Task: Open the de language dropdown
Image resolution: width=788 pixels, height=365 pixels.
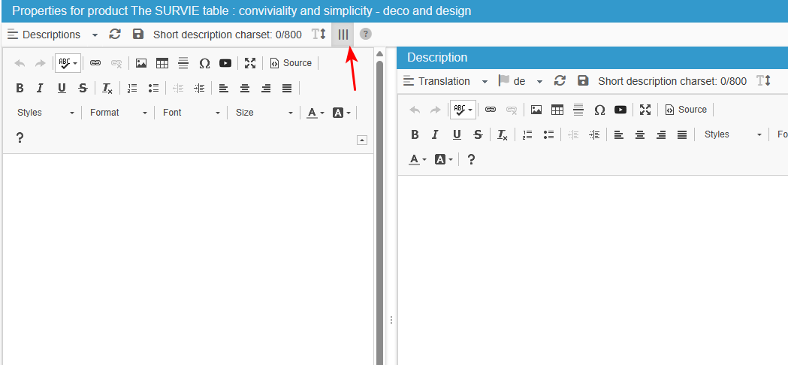Action: (x=520, y=81)
